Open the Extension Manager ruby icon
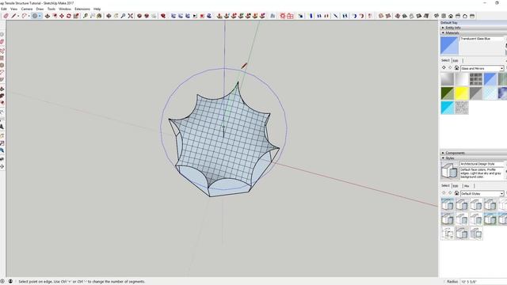 click(x=163, y=16)
